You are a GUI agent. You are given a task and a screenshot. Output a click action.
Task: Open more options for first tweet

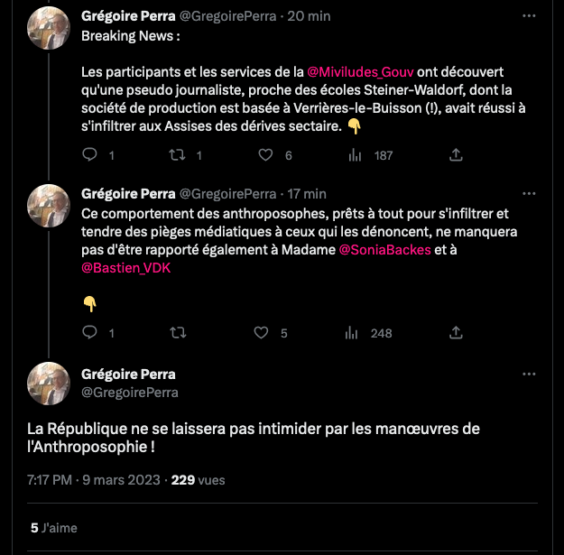point(529,16)
